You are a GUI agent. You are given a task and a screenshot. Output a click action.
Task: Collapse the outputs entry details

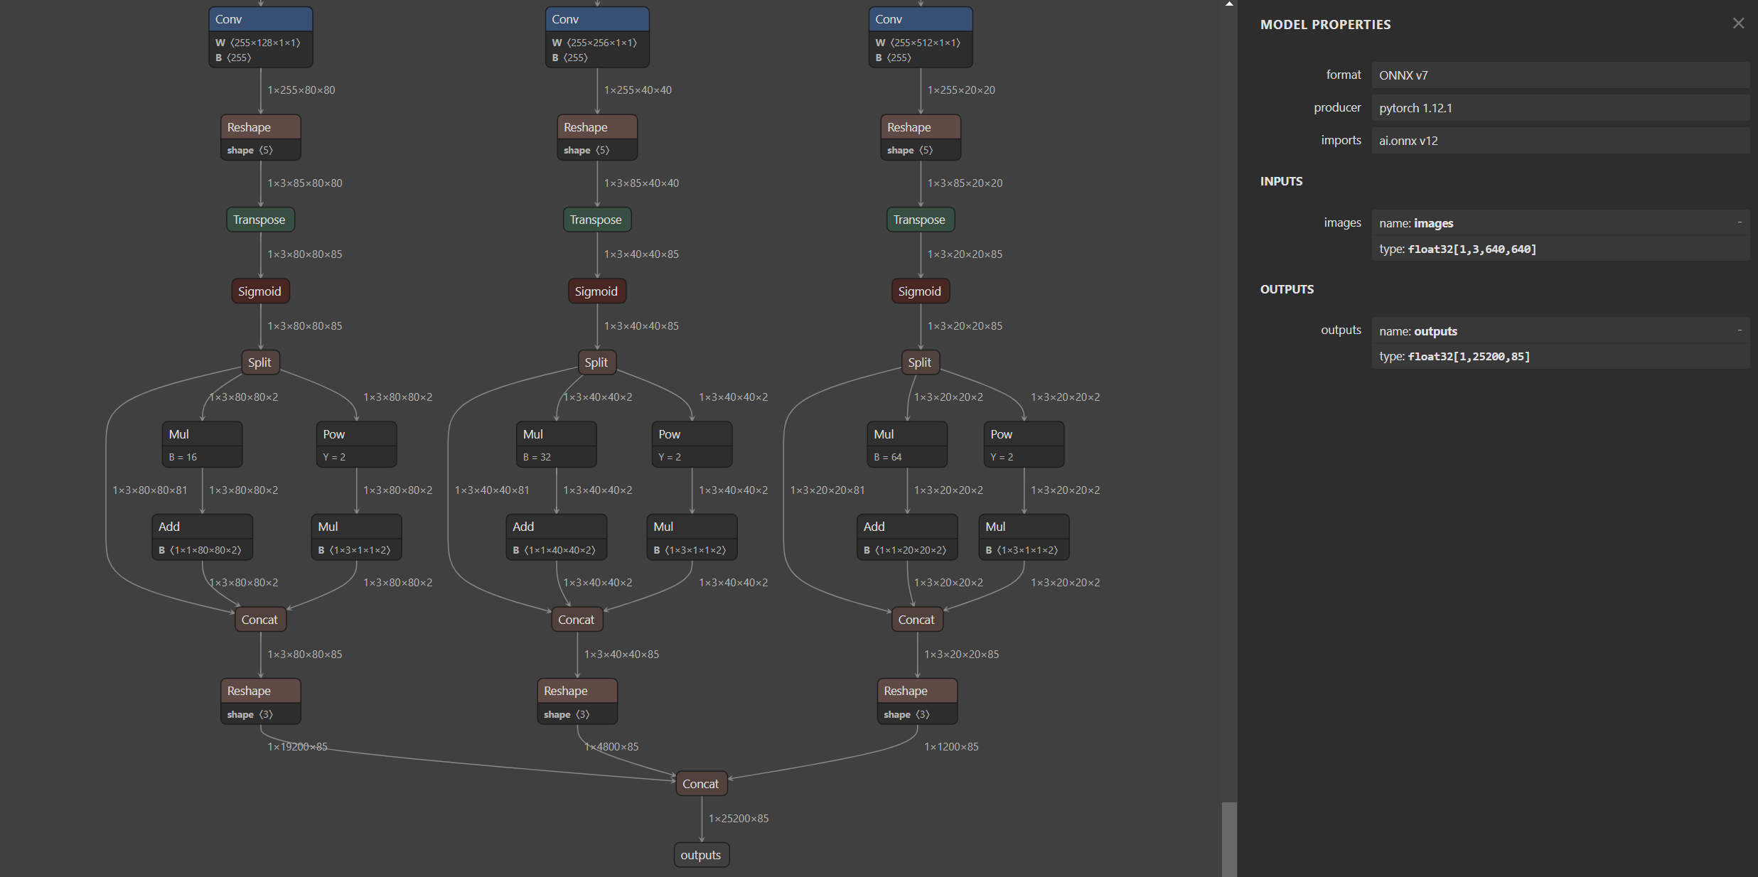click(1740, 330)
